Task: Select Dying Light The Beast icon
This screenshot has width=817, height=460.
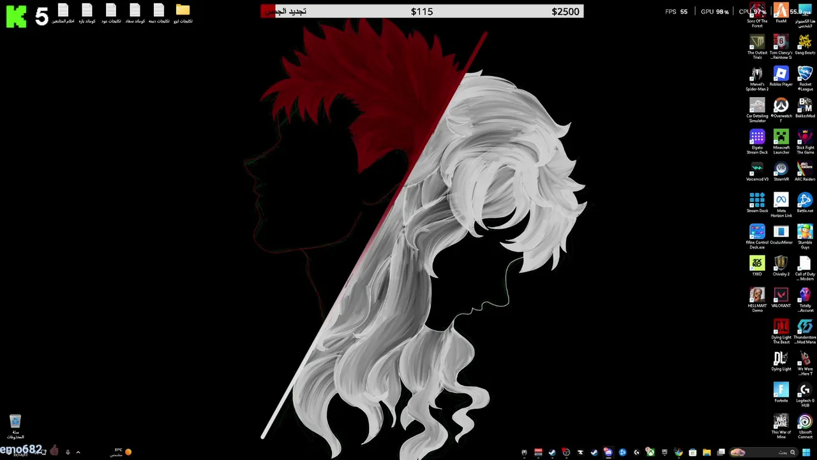Action: [781, 332]
